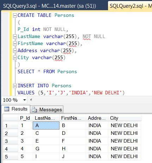Select result row header 5
This screenshot has height=163, width=152.
(11, 156)
